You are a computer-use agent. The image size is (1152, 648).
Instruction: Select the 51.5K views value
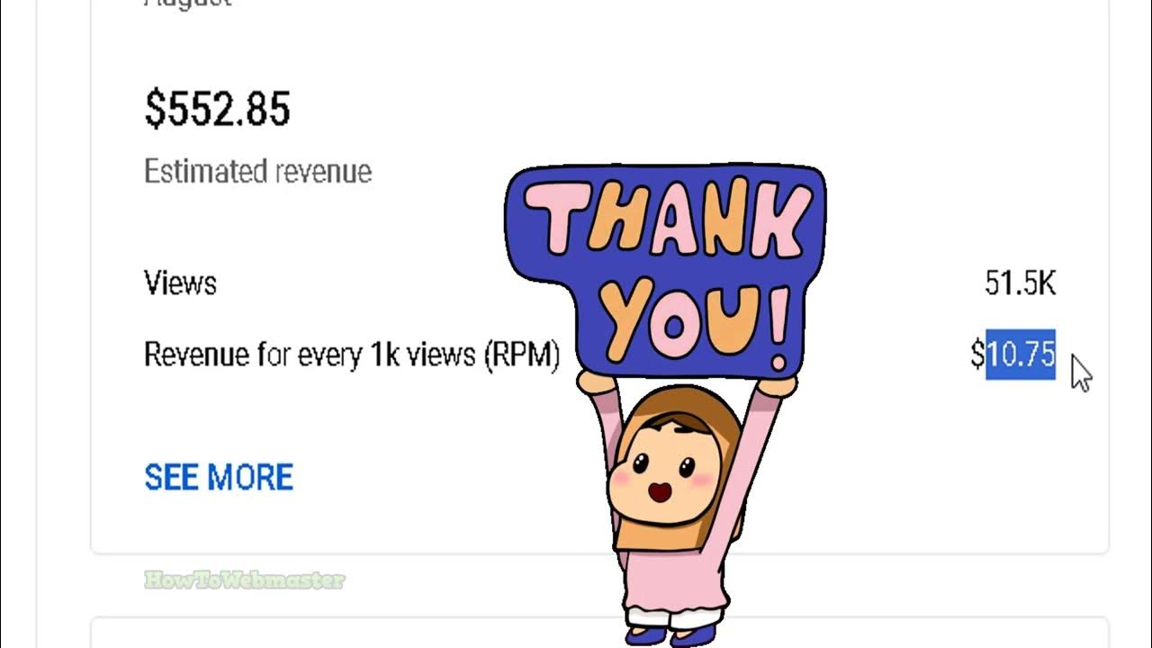point(1020,283)
